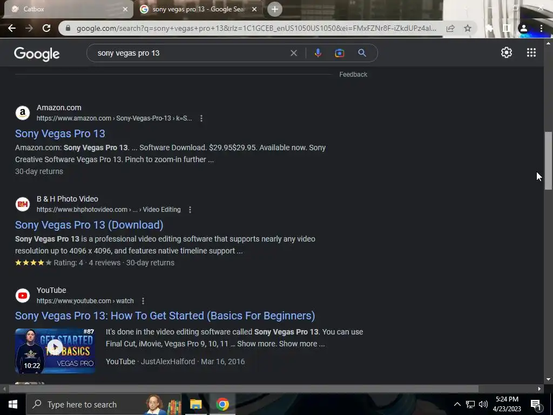
Task: Click the scroll down arrow
Action: [548, 380]
